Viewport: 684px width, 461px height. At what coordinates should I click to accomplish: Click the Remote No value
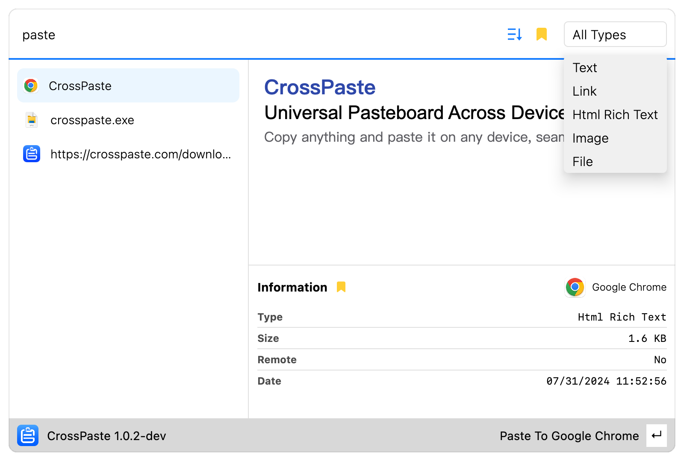pyautogui.click(x=660, y=360)
